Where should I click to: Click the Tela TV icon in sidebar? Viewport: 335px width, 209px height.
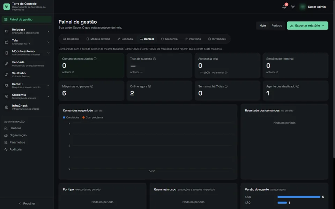pos(7,42)
